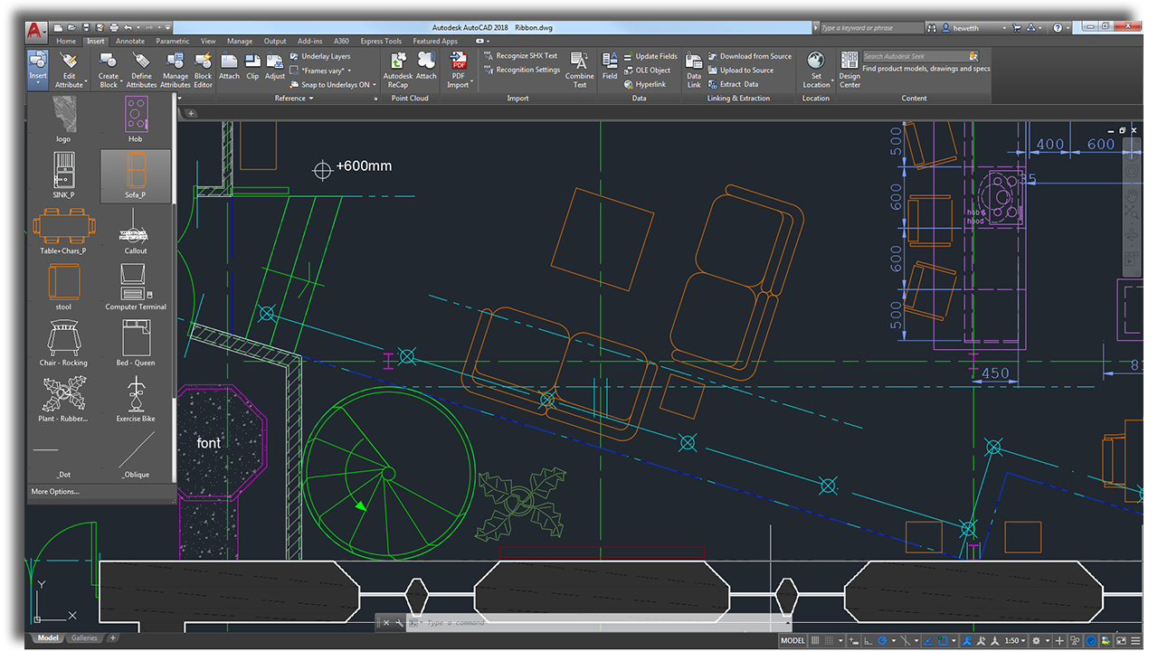Screen dimensions: 1158x651
Task: Click the Undo arrow icon
Action: pos(128,28)
